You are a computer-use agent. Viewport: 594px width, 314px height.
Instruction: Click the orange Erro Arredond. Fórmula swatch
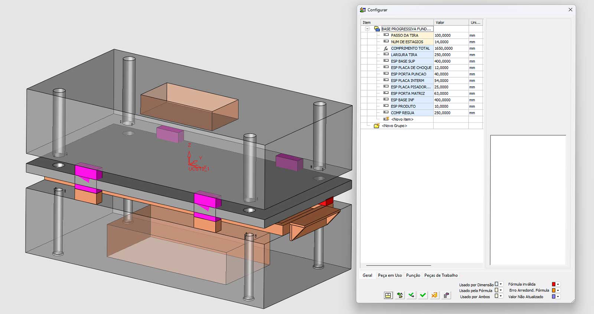coord(553,291)
